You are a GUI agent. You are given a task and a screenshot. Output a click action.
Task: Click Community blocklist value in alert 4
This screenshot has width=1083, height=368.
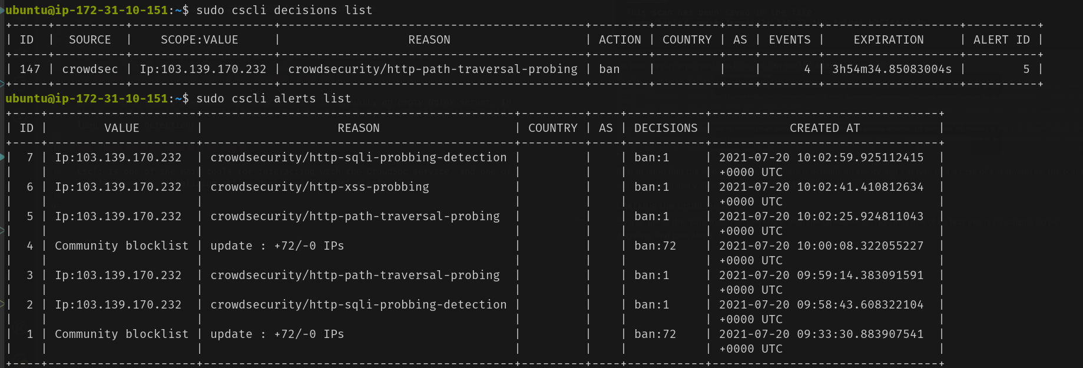[x=122, y=246]
